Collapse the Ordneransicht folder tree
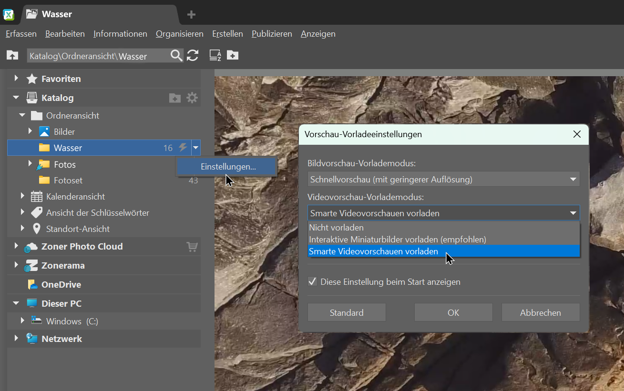The image size is (624, 391). coord(21,115)
